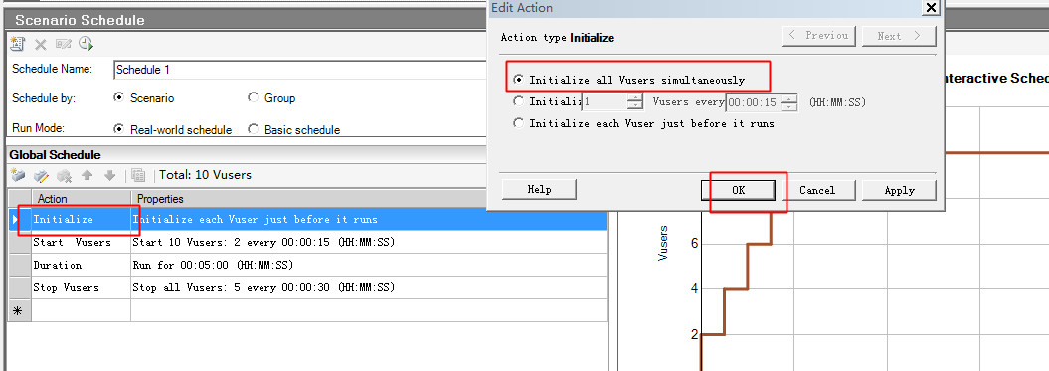Viewport: 1049px width, 371px height.
Task: Move the action down with arrow icon
Action: click(109, 175)
